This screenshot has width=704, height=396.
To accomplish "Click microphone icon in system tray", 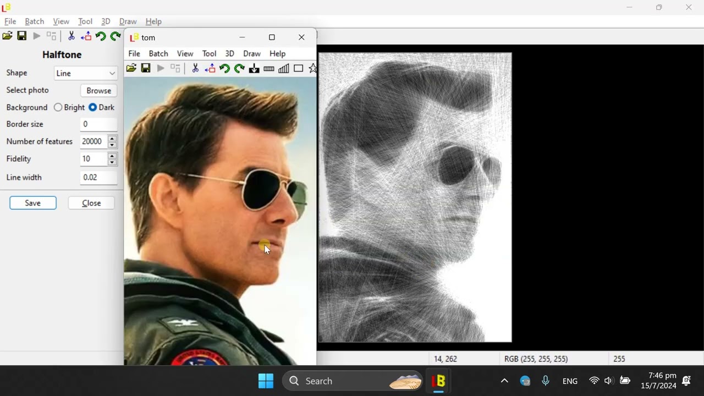I will tap(546, 381).
